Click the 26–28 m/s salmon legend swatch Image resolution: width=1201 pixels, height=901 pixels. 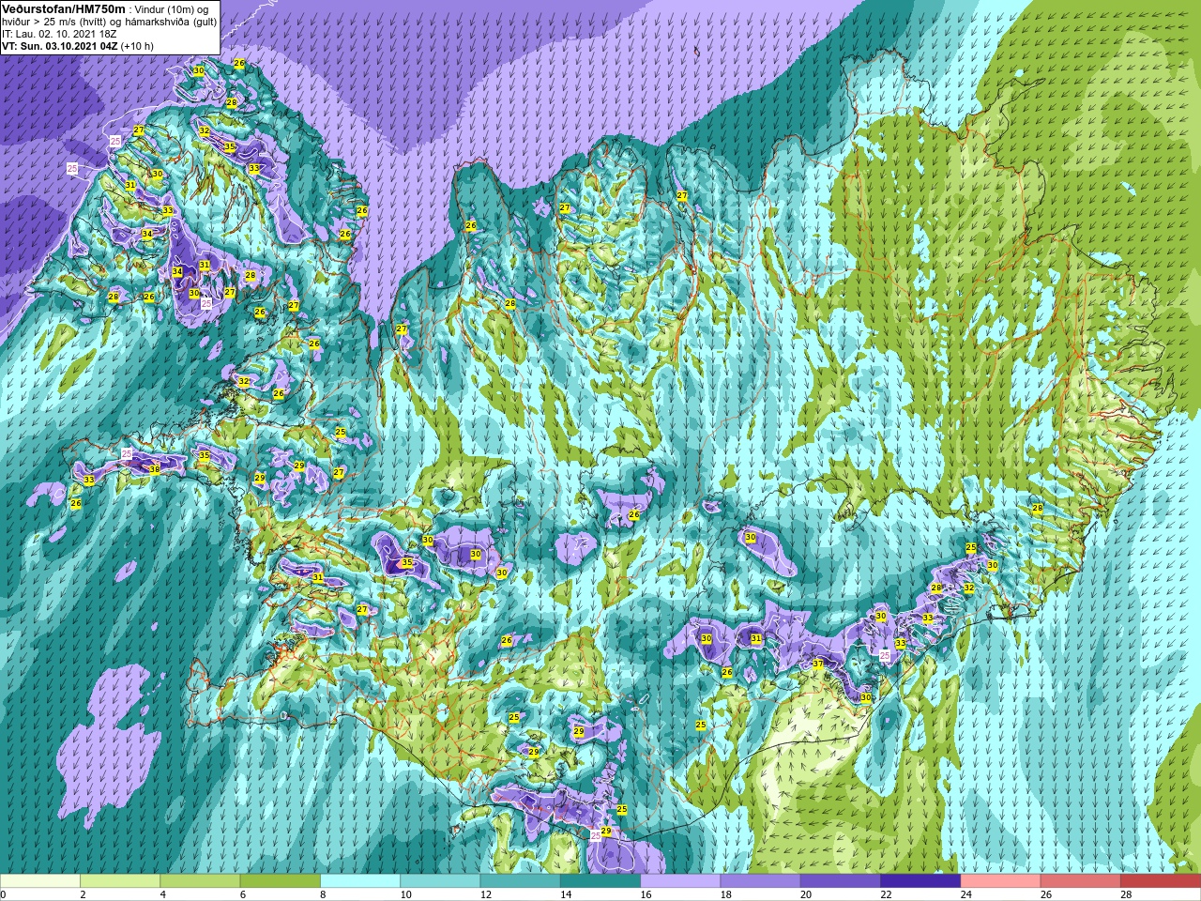point(1080,881)
